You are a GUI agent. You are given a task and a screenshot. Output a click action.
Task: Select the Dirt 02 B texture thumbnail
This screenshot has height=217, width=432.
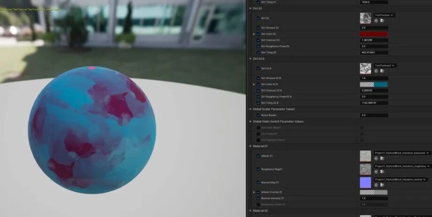365,69
